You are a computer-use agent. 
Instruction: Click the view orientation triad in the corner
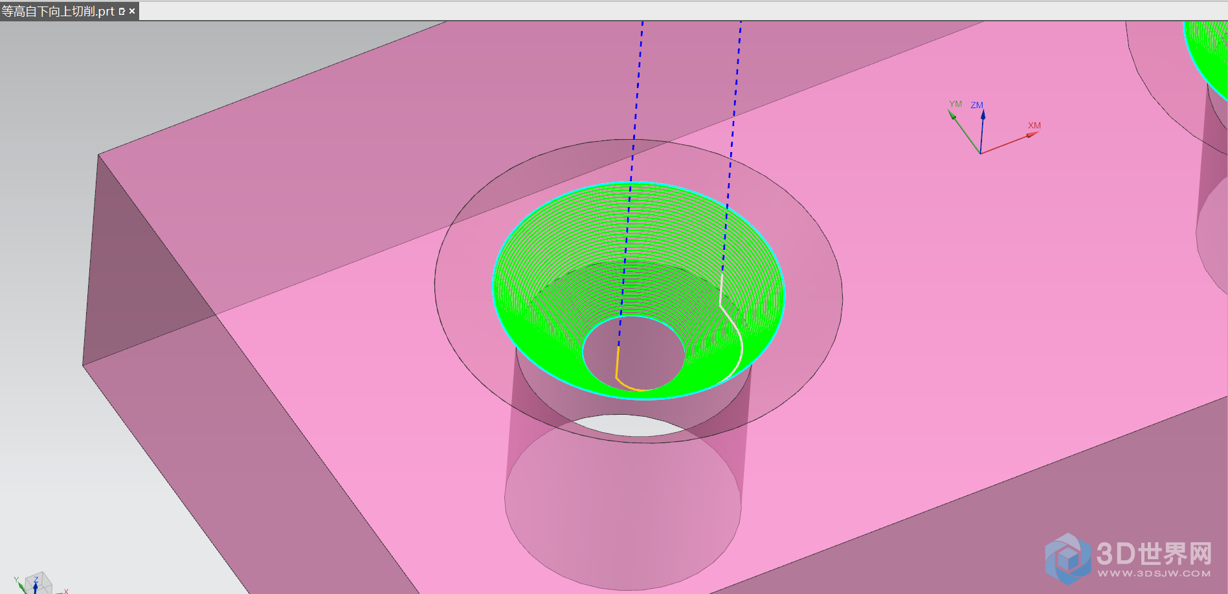click(x=38, y=583)
